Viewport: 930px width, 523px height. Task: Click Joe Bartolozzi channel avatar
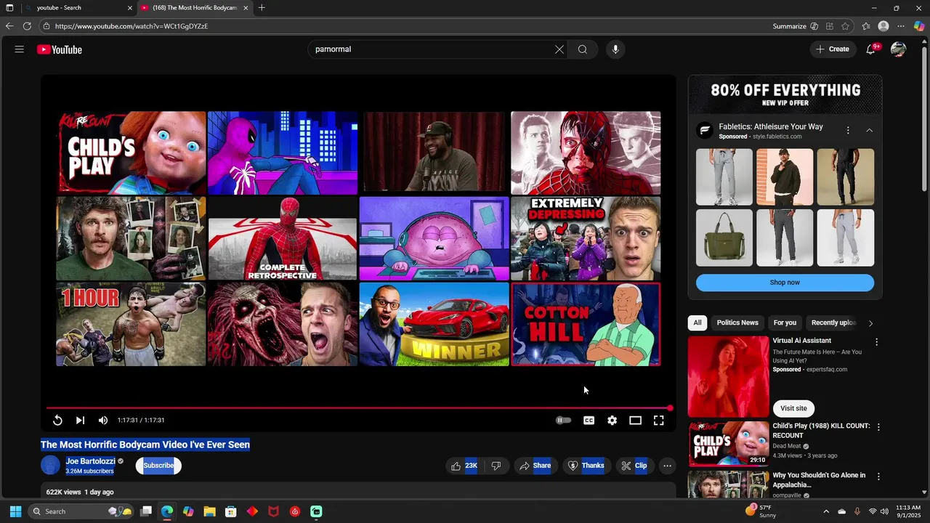[x=50, y=466]
